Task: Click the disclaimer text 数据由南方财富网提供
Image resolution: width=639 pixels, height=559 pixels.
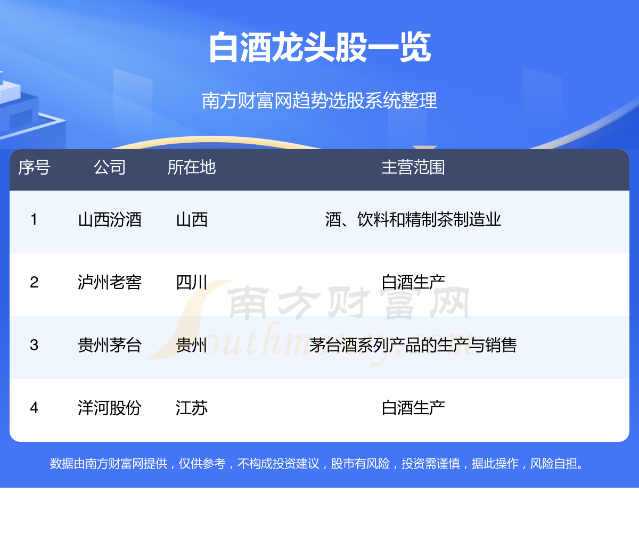Action: point(109,464)
